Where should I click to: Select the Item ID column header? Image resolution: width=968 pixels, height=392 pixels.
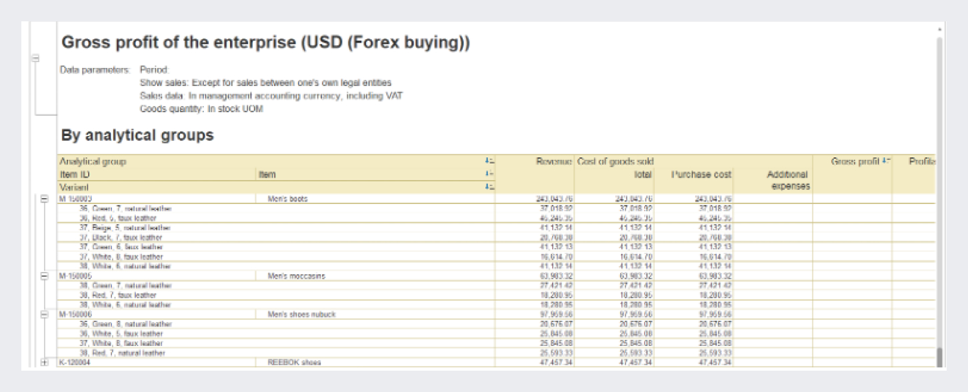coord(75,175)
